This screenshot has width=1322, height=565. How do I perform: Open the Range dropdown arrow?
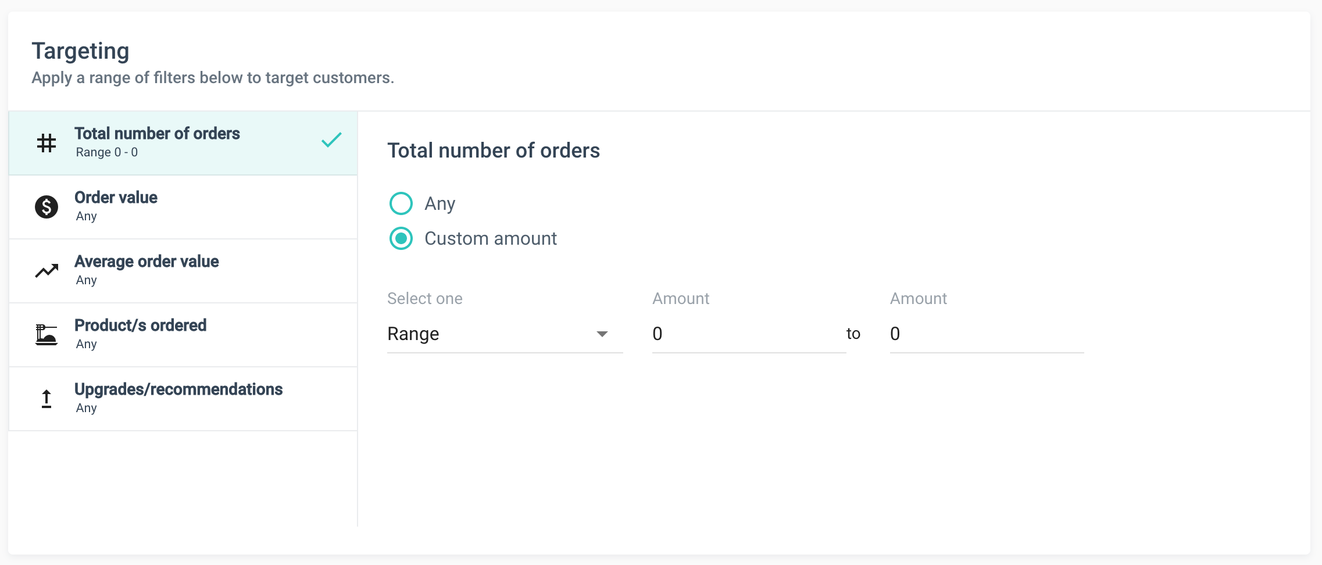coord(602,334)
